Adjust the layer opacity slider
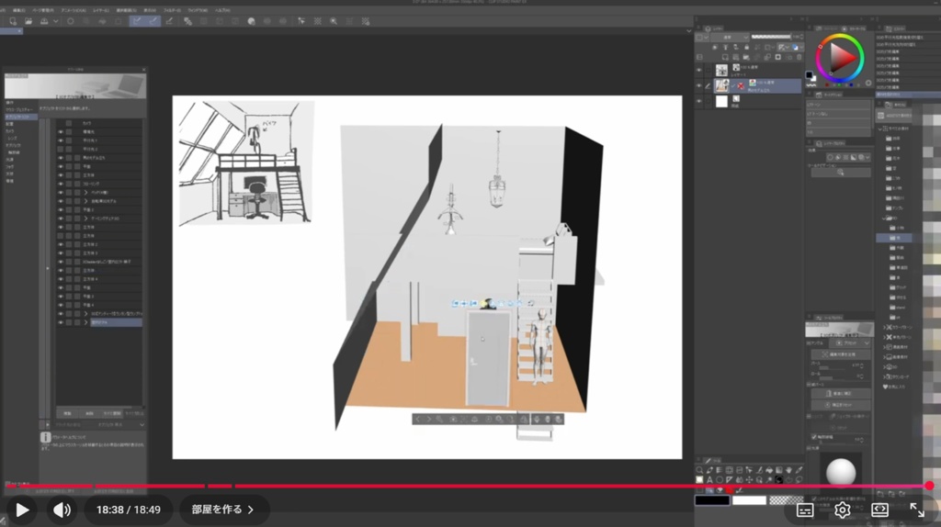The image size is (941, 527). [771, 37]
